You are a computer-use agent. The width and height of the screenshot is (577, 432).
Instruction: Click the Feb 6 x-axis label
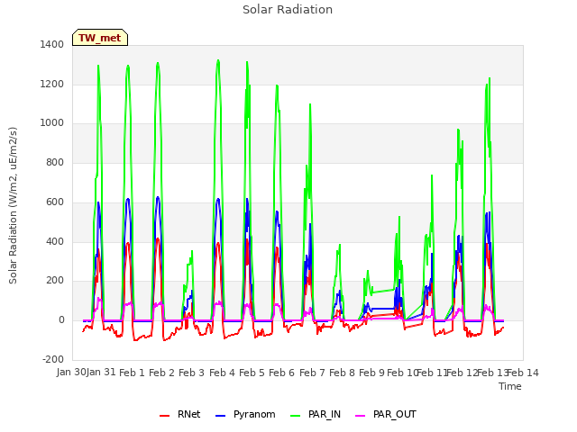[281, 373]
